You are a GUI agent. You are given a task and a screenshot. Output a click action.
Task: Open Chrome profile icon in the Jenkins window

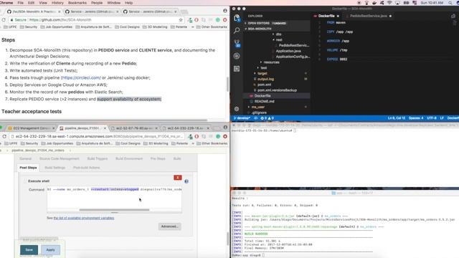(x=225, y=128)
